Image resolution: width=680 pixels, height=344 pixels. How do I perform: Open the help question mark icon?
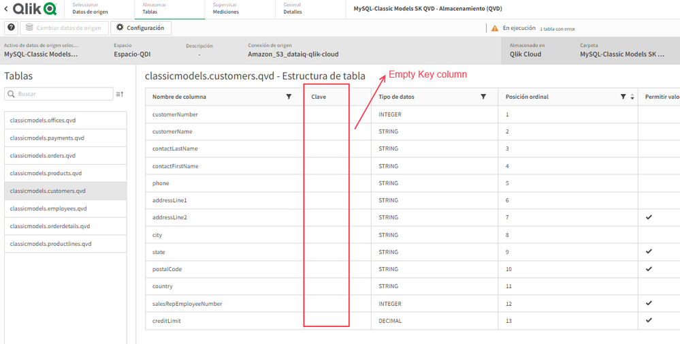(x=12, y=27)
